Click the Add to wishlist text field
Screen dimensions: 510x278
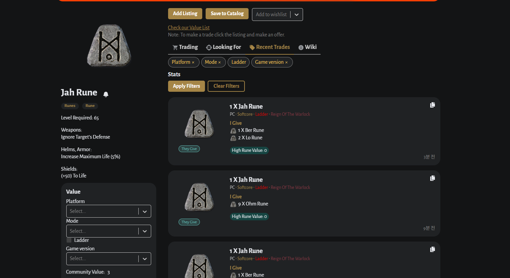point(271,15)
